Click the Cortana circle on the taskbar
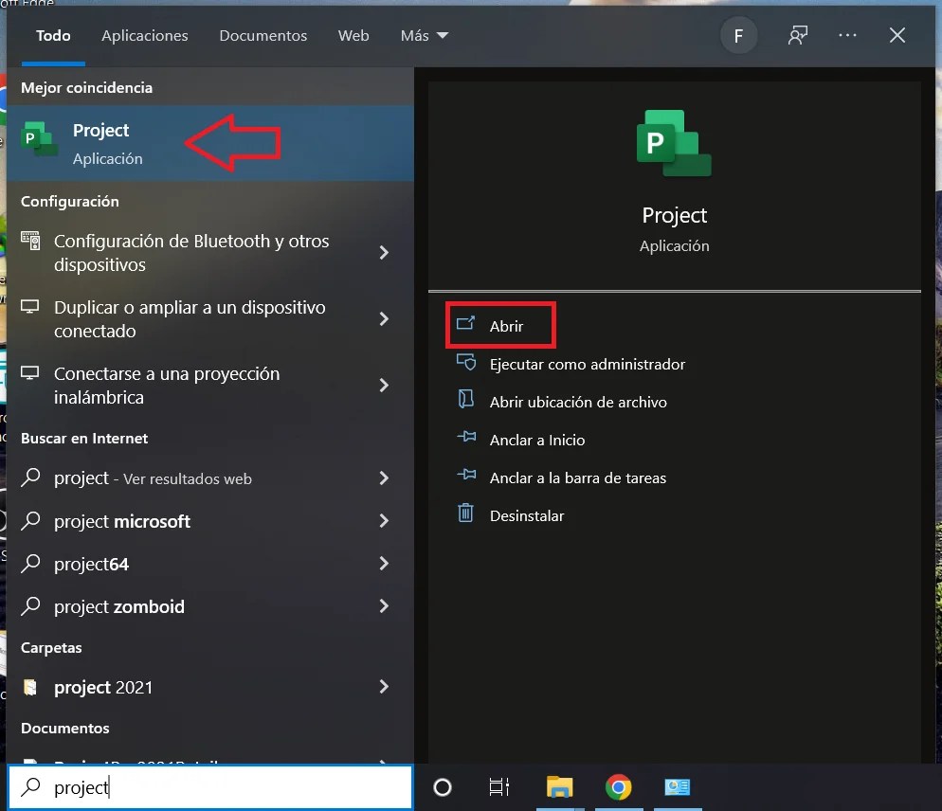Viewport: 942px width, 811px height. click(443, 787)
